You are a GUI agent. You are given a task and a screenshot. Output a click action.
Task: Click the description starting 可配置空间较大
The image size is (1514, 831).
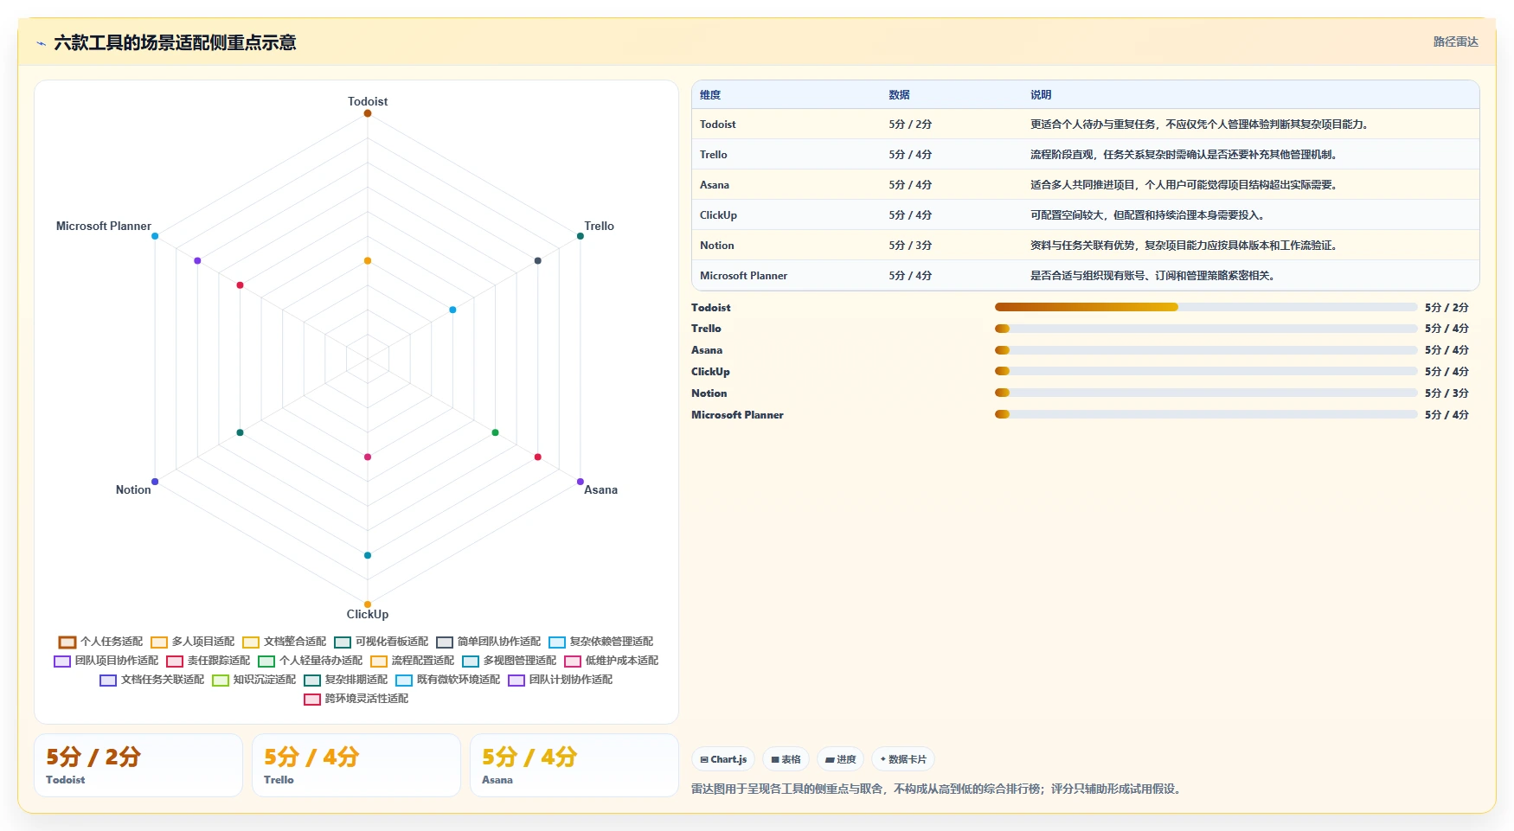pos(1147,215)
